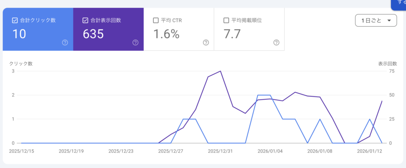406x168 pixels.
Task: Click help icon in 合計クリック数 card
Action: 65,43
